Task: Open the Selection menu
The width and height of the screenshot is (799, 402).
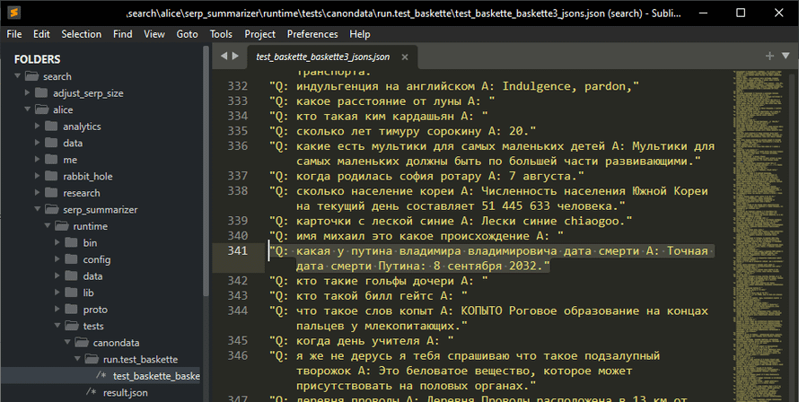Action: click(82, 34)
